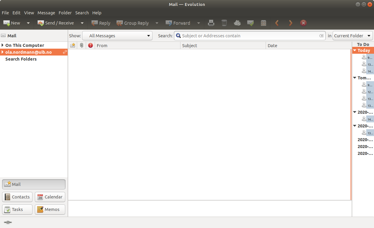
Task: Click the trash Delete icon
Action: click(x=224, y=23)
